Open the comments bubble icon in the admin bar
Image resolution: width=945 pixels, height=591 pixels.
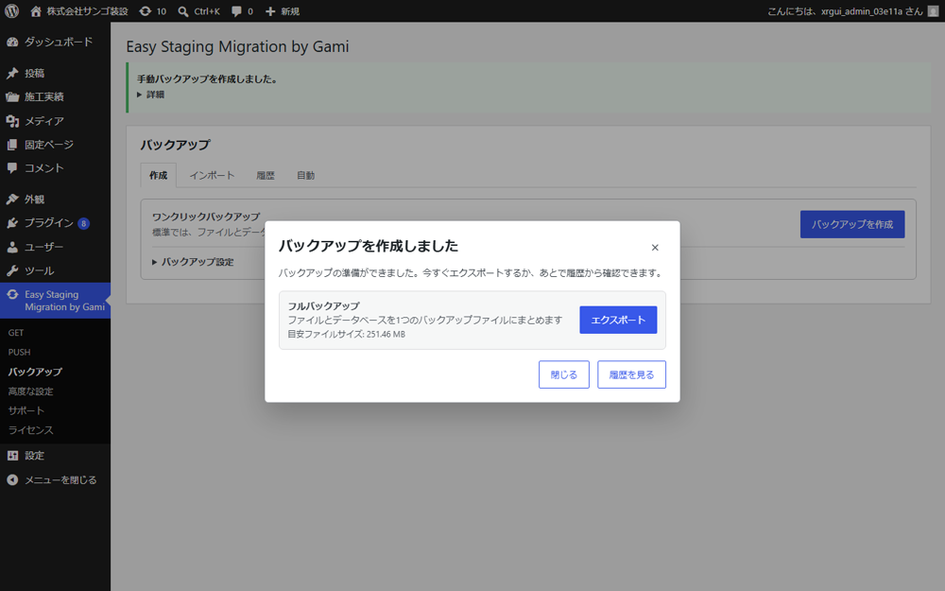point(237,10)
